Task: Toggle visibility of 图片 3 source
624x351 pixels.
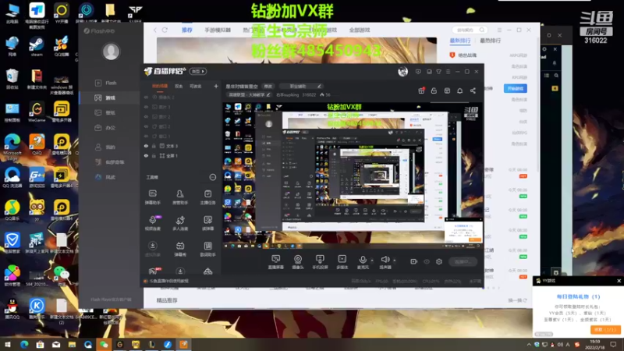Action: click(146, 107)
